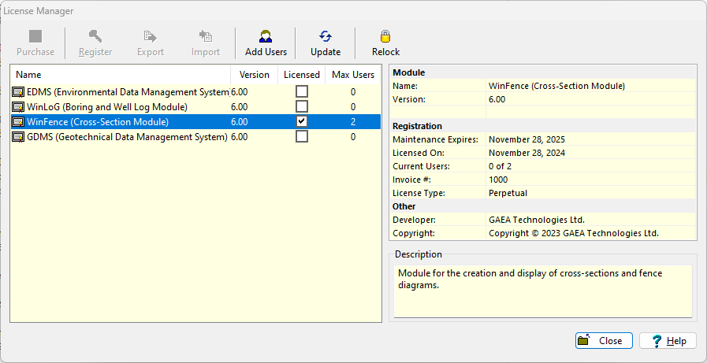Click the WinFence module row icon
This screenshot has height=363, width=707.
(x=18, y=122)
